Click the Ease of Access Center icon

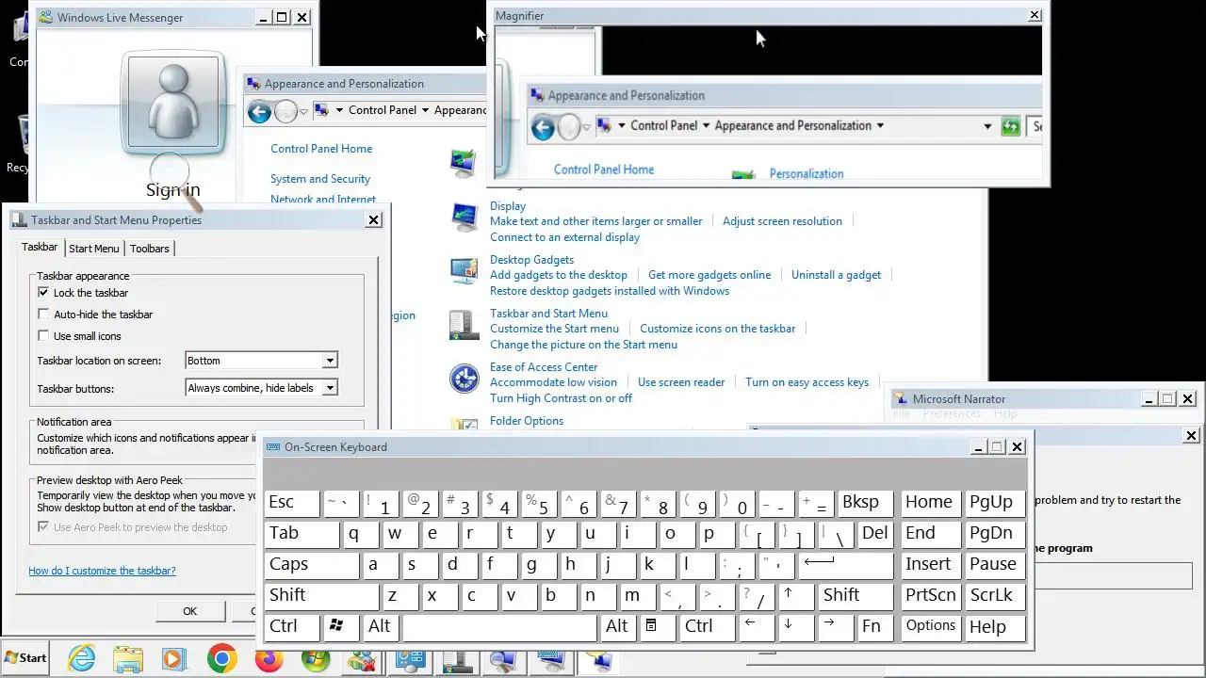[x=464, y=379]
